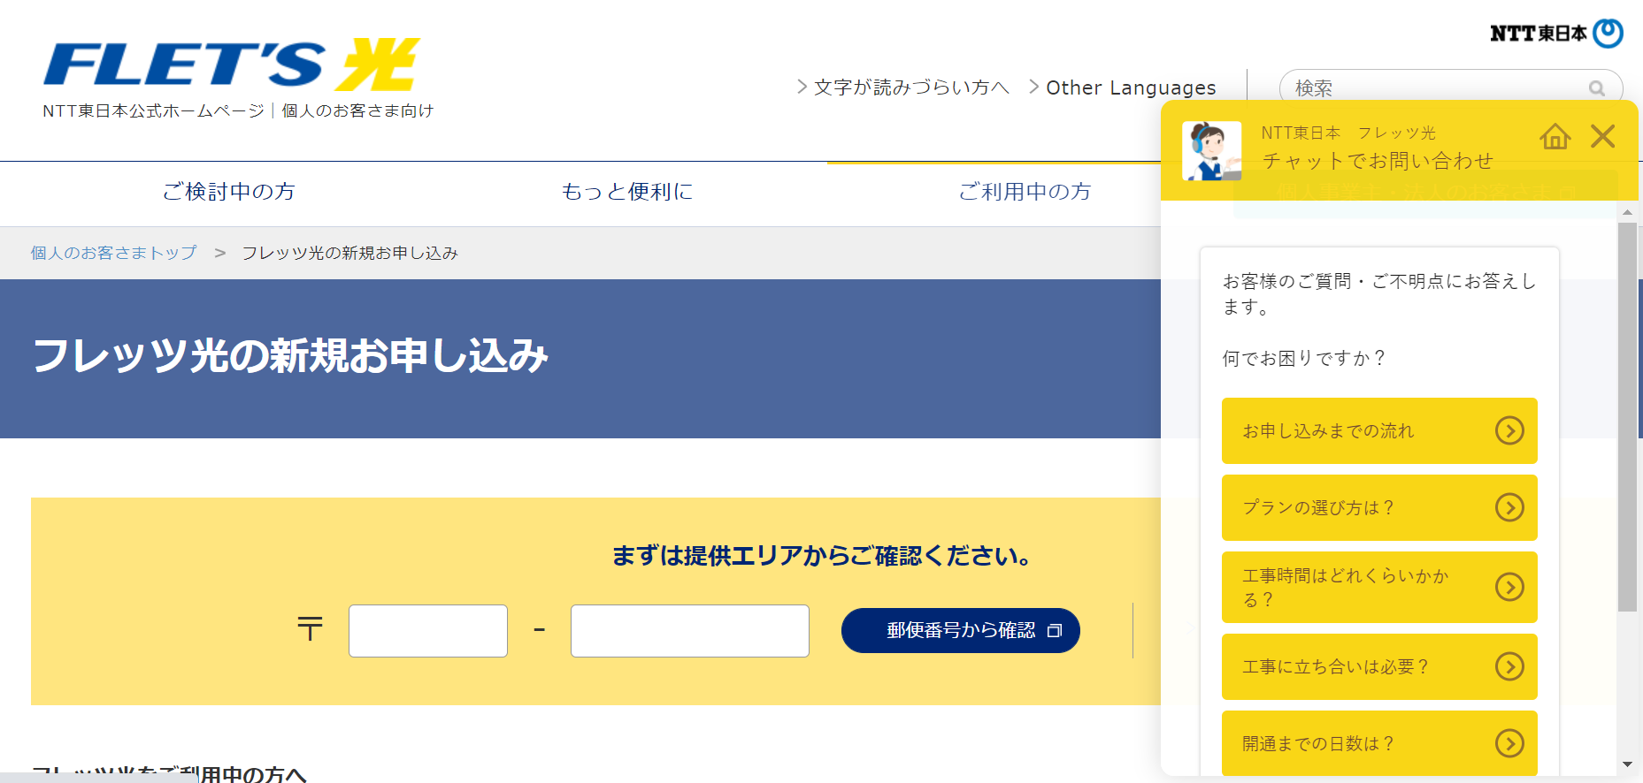
Task: Open the もっと便利に menu
Action: tap(627, 192)
